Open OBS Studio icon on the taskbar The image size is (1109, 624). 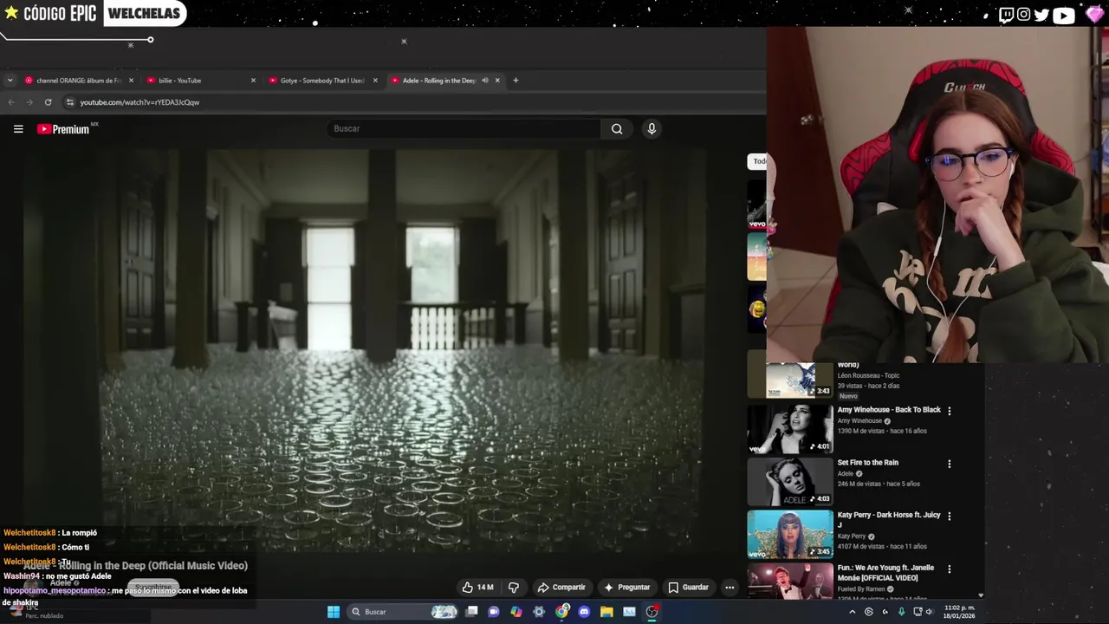tap(652, 612)
